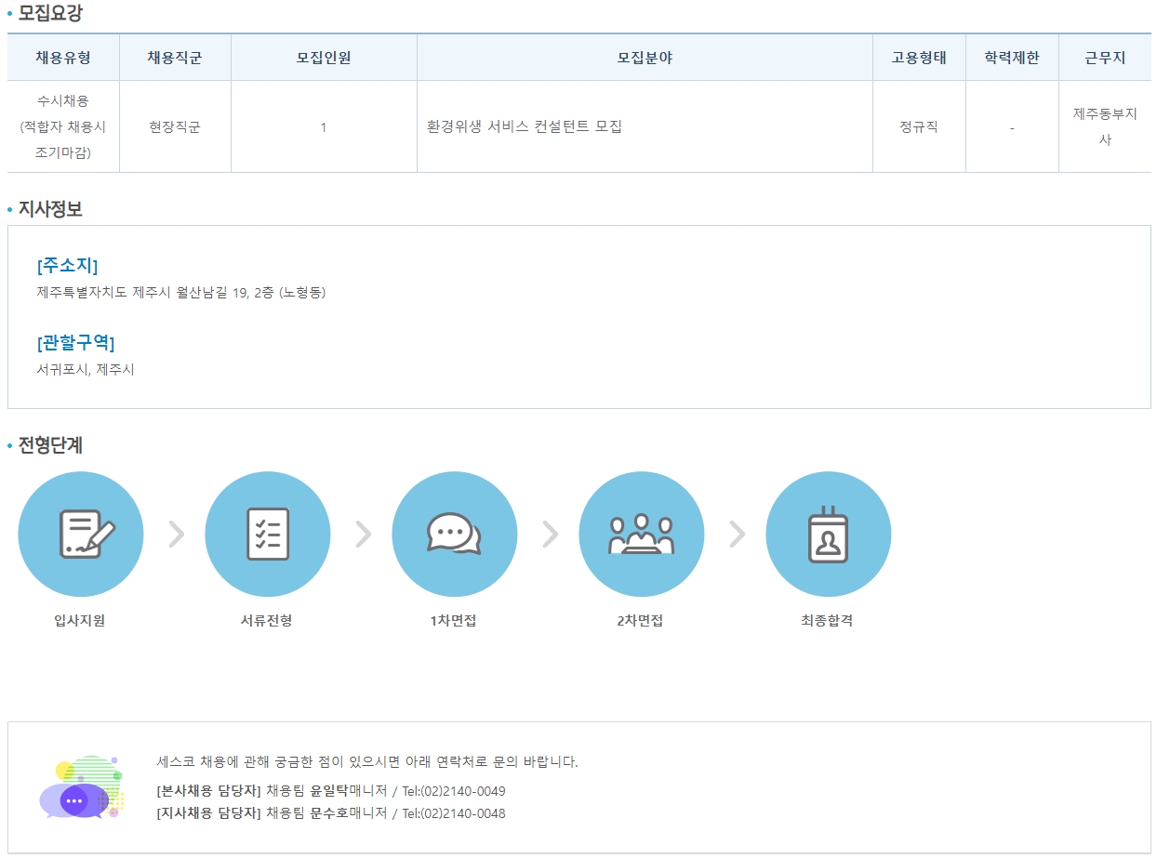Click the 학력제한 column header
The image size is (1157, 858).
point(1012,58)
